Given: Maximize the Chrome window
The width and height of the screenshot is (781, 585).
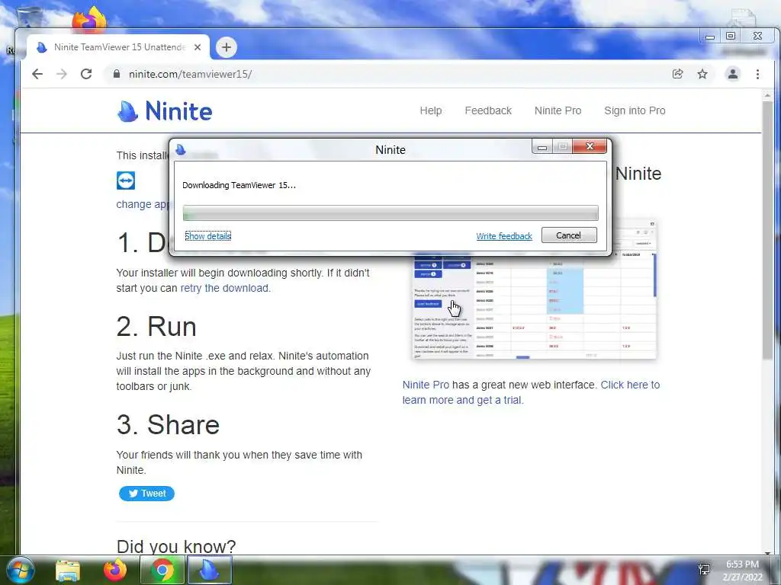Looking at the screenshot, I should (x=731, y=36).
